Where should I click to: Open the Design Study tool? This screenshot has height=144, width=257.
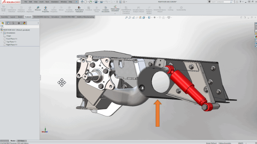click(3, 9)
